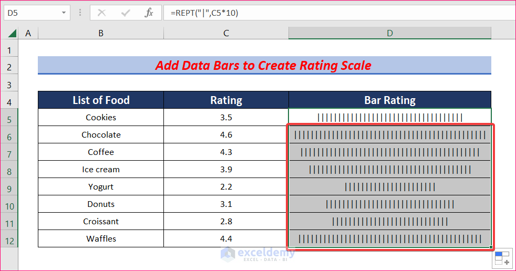Select the 'Ice cream' cell
The width and height of the screenshot is (516, 271).
tap(101, 169)
